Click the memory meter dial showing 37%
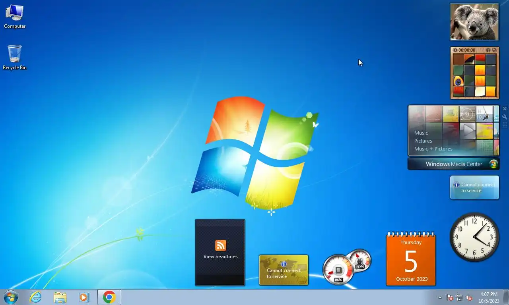 coord(360,261)
